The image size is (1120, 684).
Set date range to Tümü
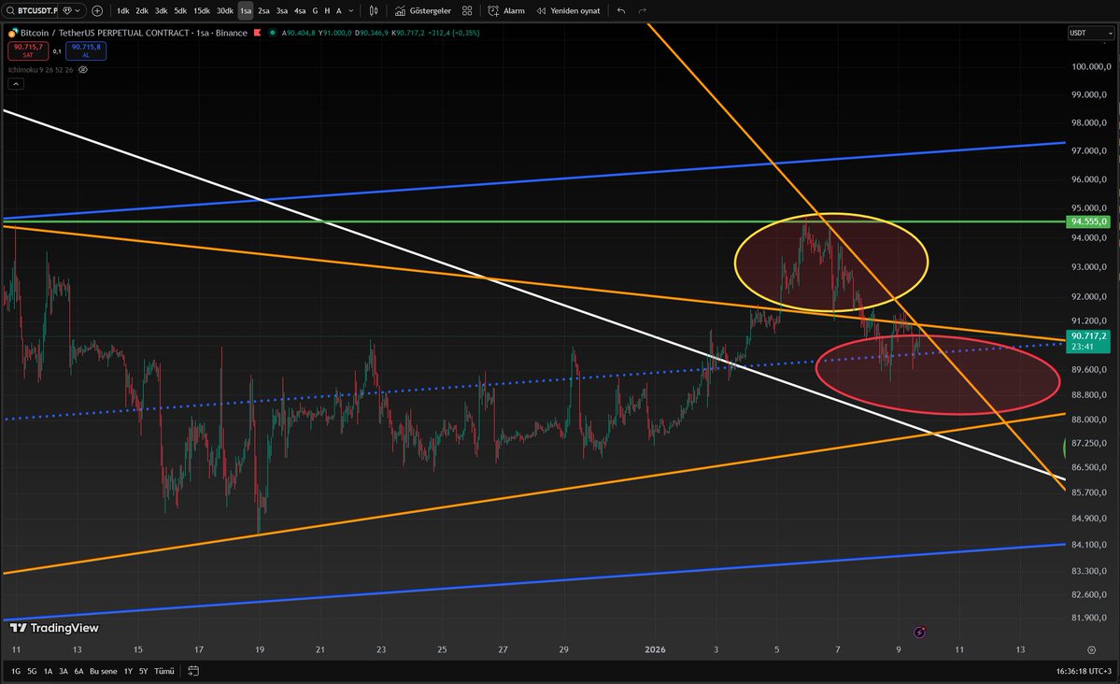tap(164, 671)
